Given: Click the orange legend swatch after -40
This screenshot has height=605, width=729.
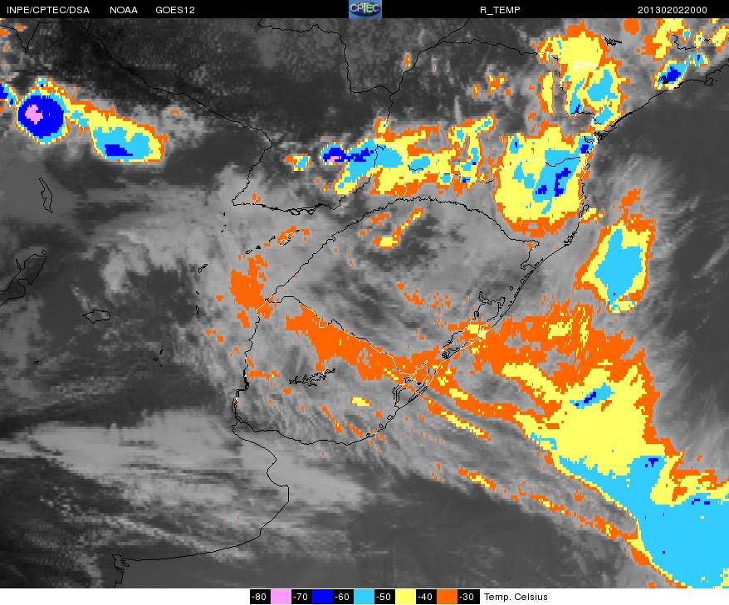Looking at the screenshot, I should point(447,597).
